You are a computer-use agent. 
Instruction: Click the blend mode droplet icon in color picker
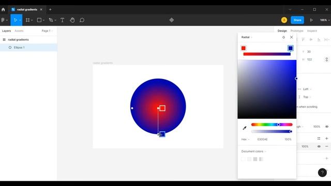(x=283, y=37)
